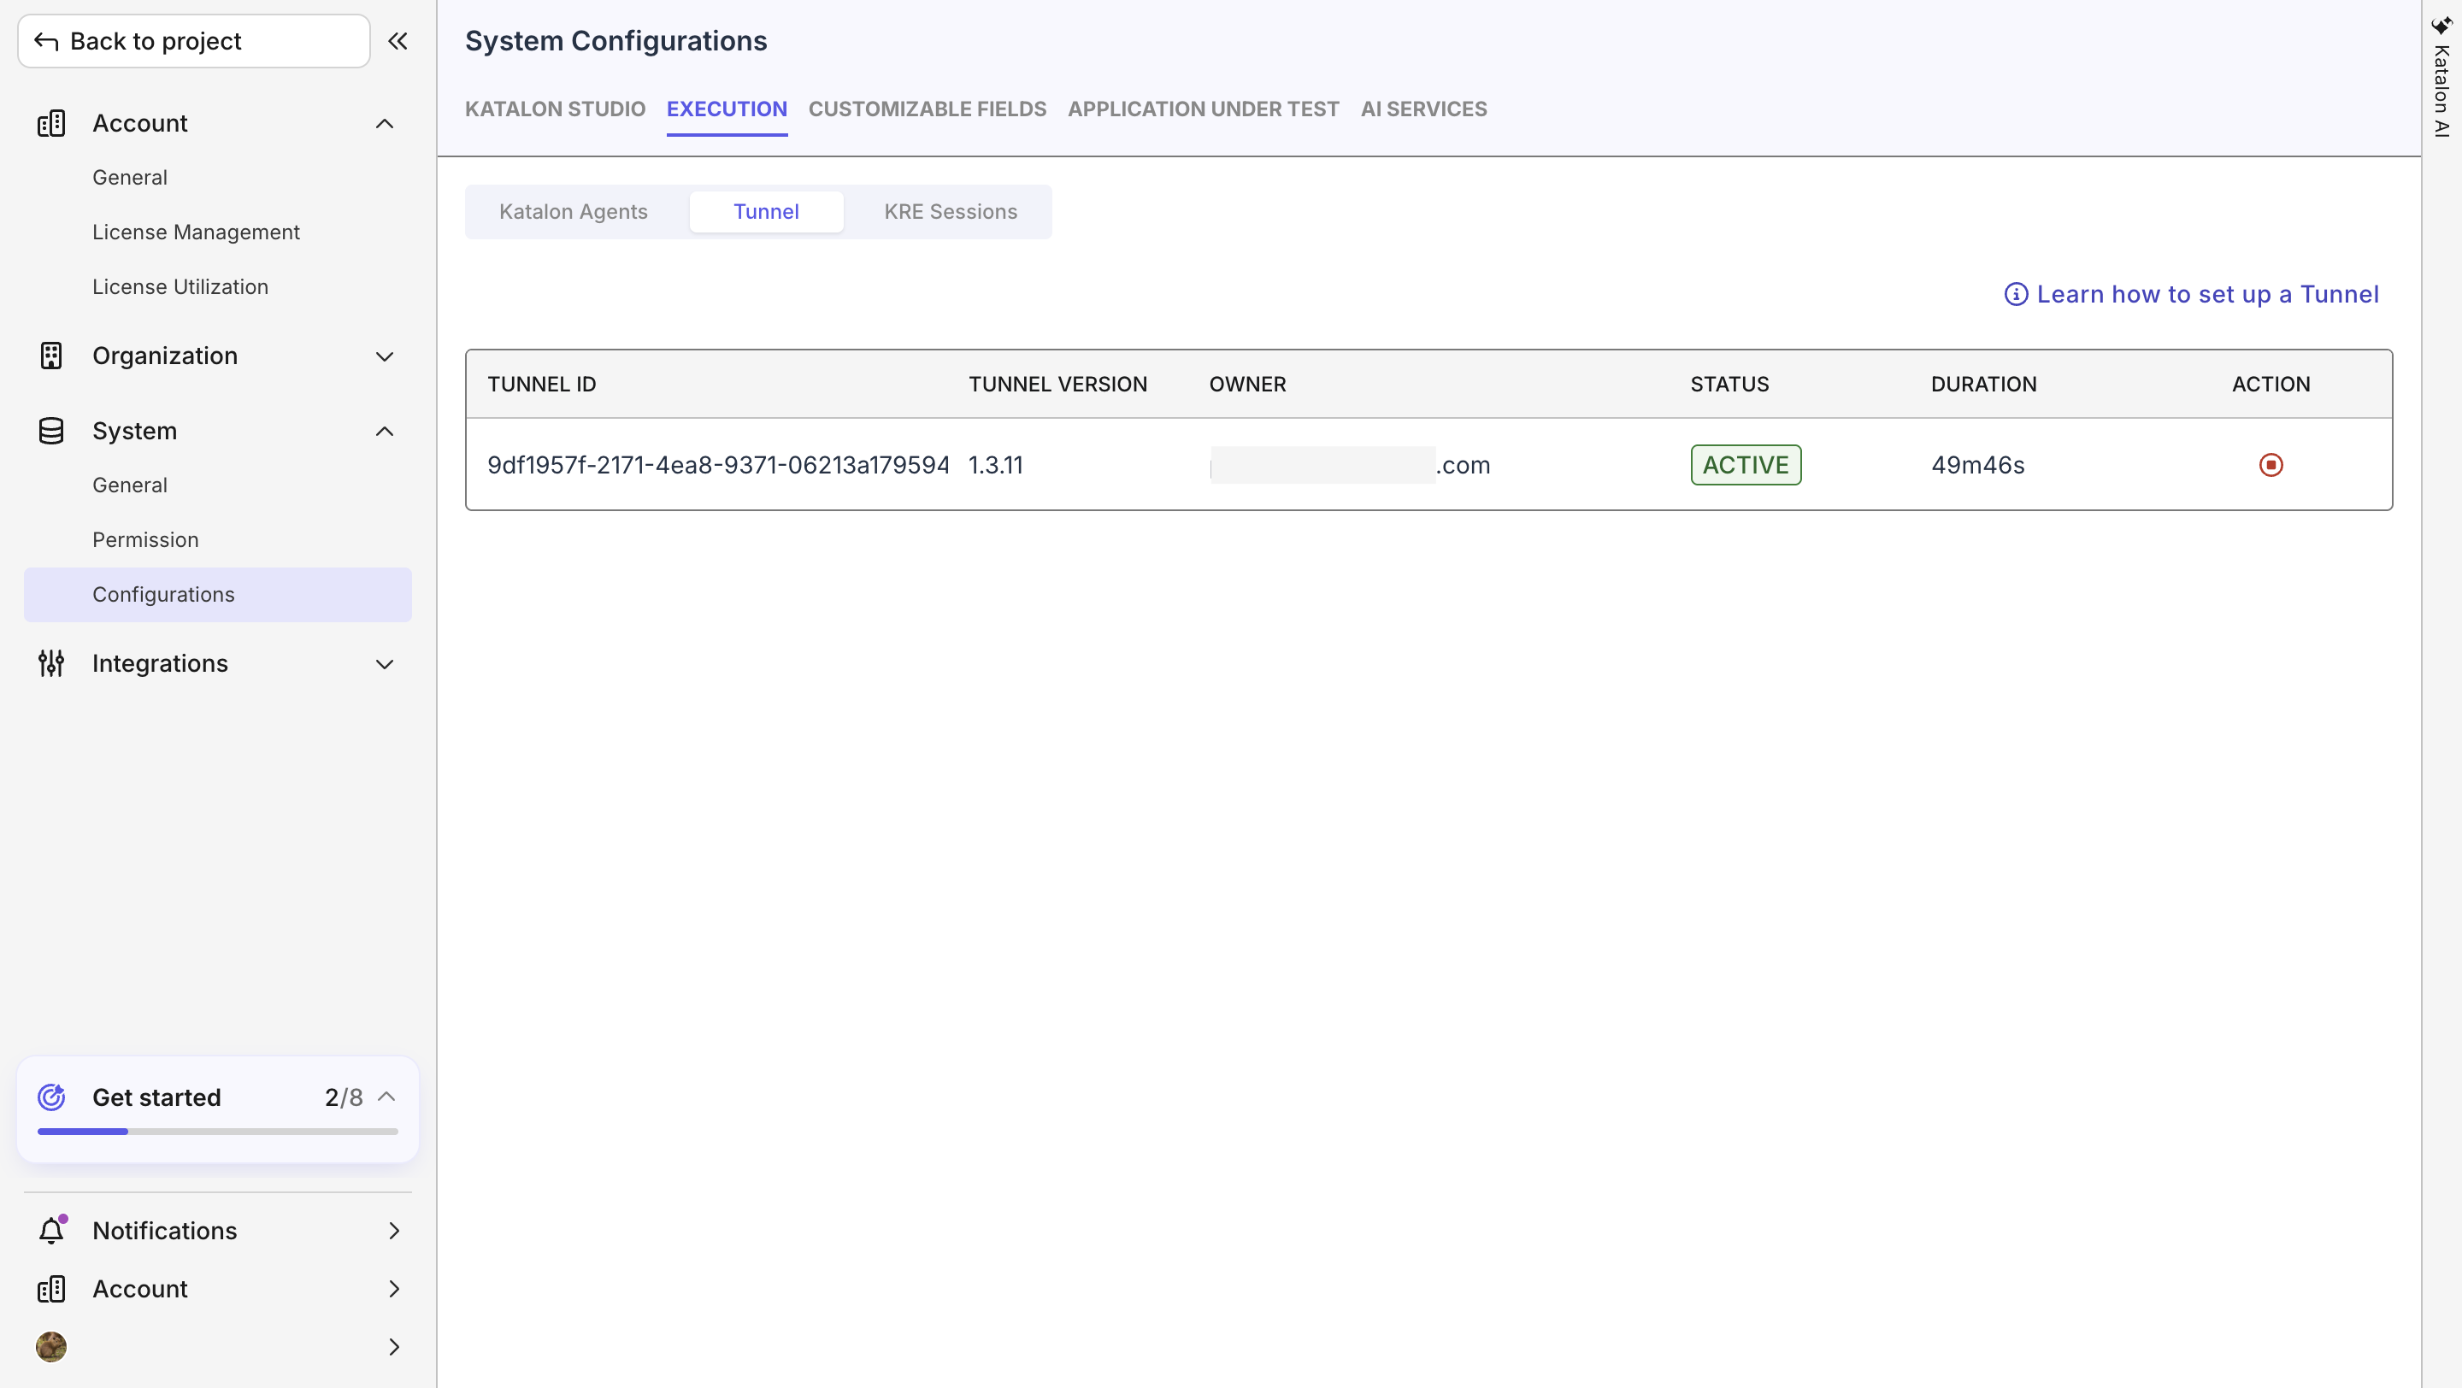Expand the Organization section

click(x=384, y=357)
